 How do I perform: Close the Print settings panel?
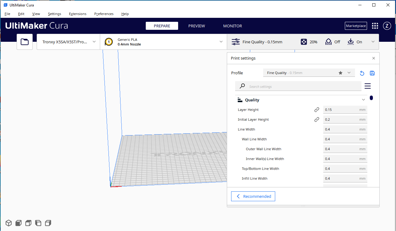point(374,58)
